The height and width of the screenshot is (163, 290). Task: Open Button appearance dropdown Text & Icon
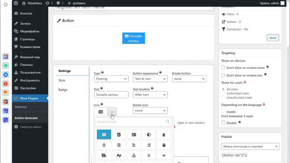pyautogui.click(x=150, y=79)
